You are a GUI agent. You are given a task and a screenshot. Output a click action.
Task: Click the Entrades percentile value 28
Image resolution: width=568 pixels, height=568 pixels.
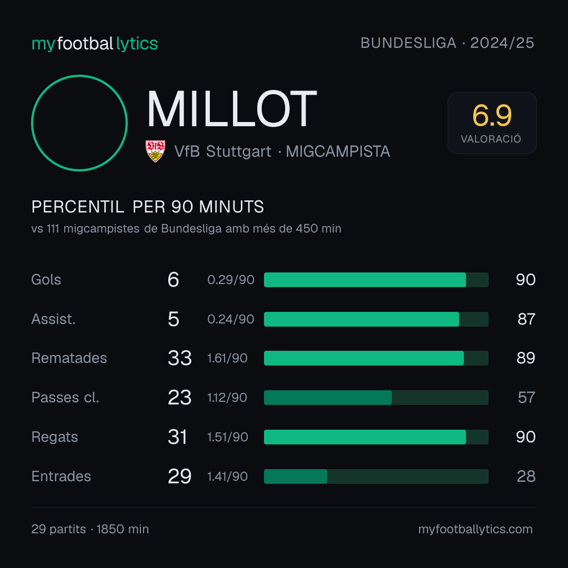pos(526,476)
